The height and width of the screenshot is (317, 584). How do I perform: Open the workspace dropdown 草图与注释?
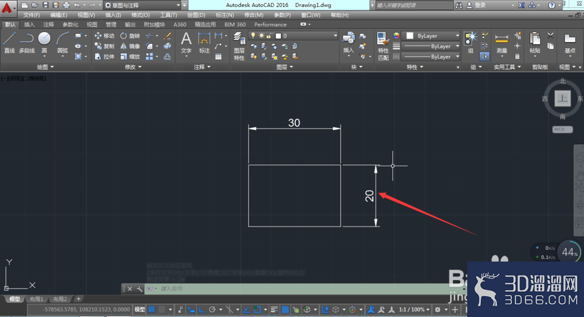click(x=142, y=5)
